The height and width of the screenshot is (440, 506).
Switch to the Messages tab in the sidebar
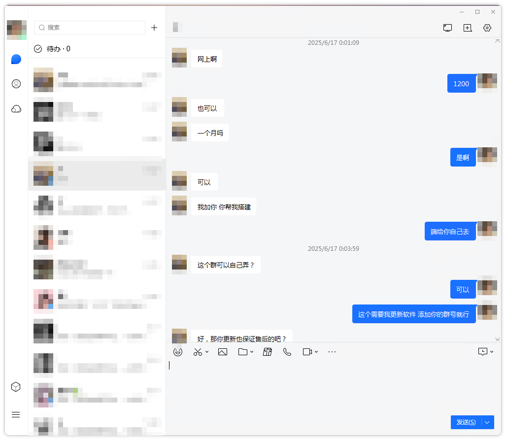click(16, 59)
